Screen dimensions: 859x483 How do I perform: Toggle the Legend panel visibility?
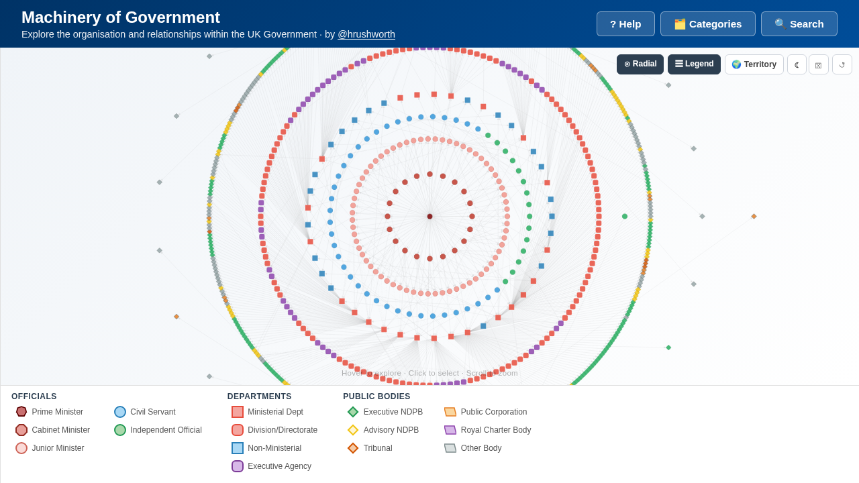pyautogui.click(x=694, y=64)
